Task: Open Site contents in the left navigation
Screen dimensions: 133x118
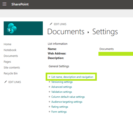Action: click(12, 67)
